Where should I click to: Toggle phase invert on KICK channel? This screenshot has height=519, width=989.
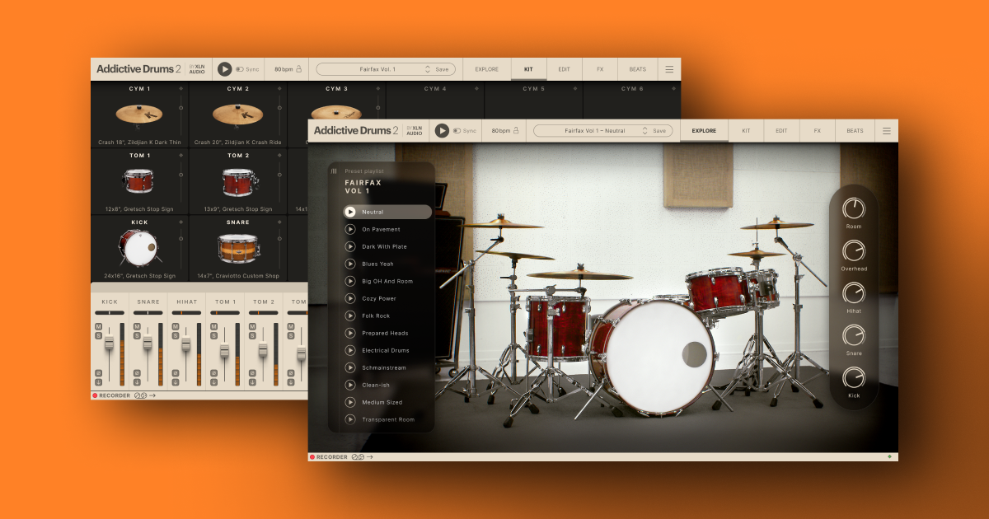click(98, 373)
